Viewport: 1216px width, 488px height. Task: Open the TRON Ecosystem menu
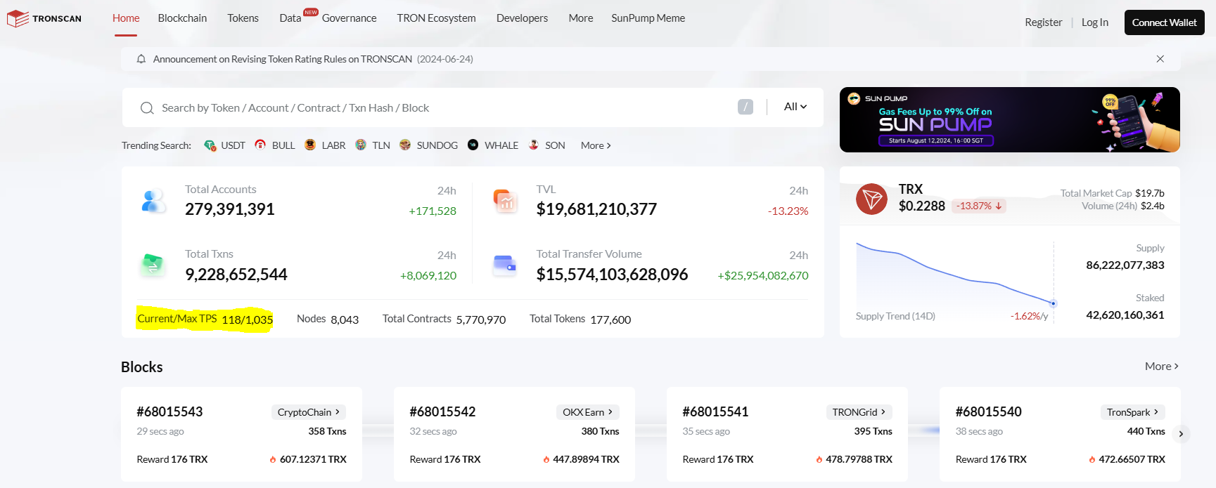click(x=436, y=18)
